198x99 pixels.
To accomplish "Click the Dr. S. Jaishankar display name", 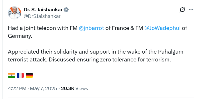I will tap(43, 10).
